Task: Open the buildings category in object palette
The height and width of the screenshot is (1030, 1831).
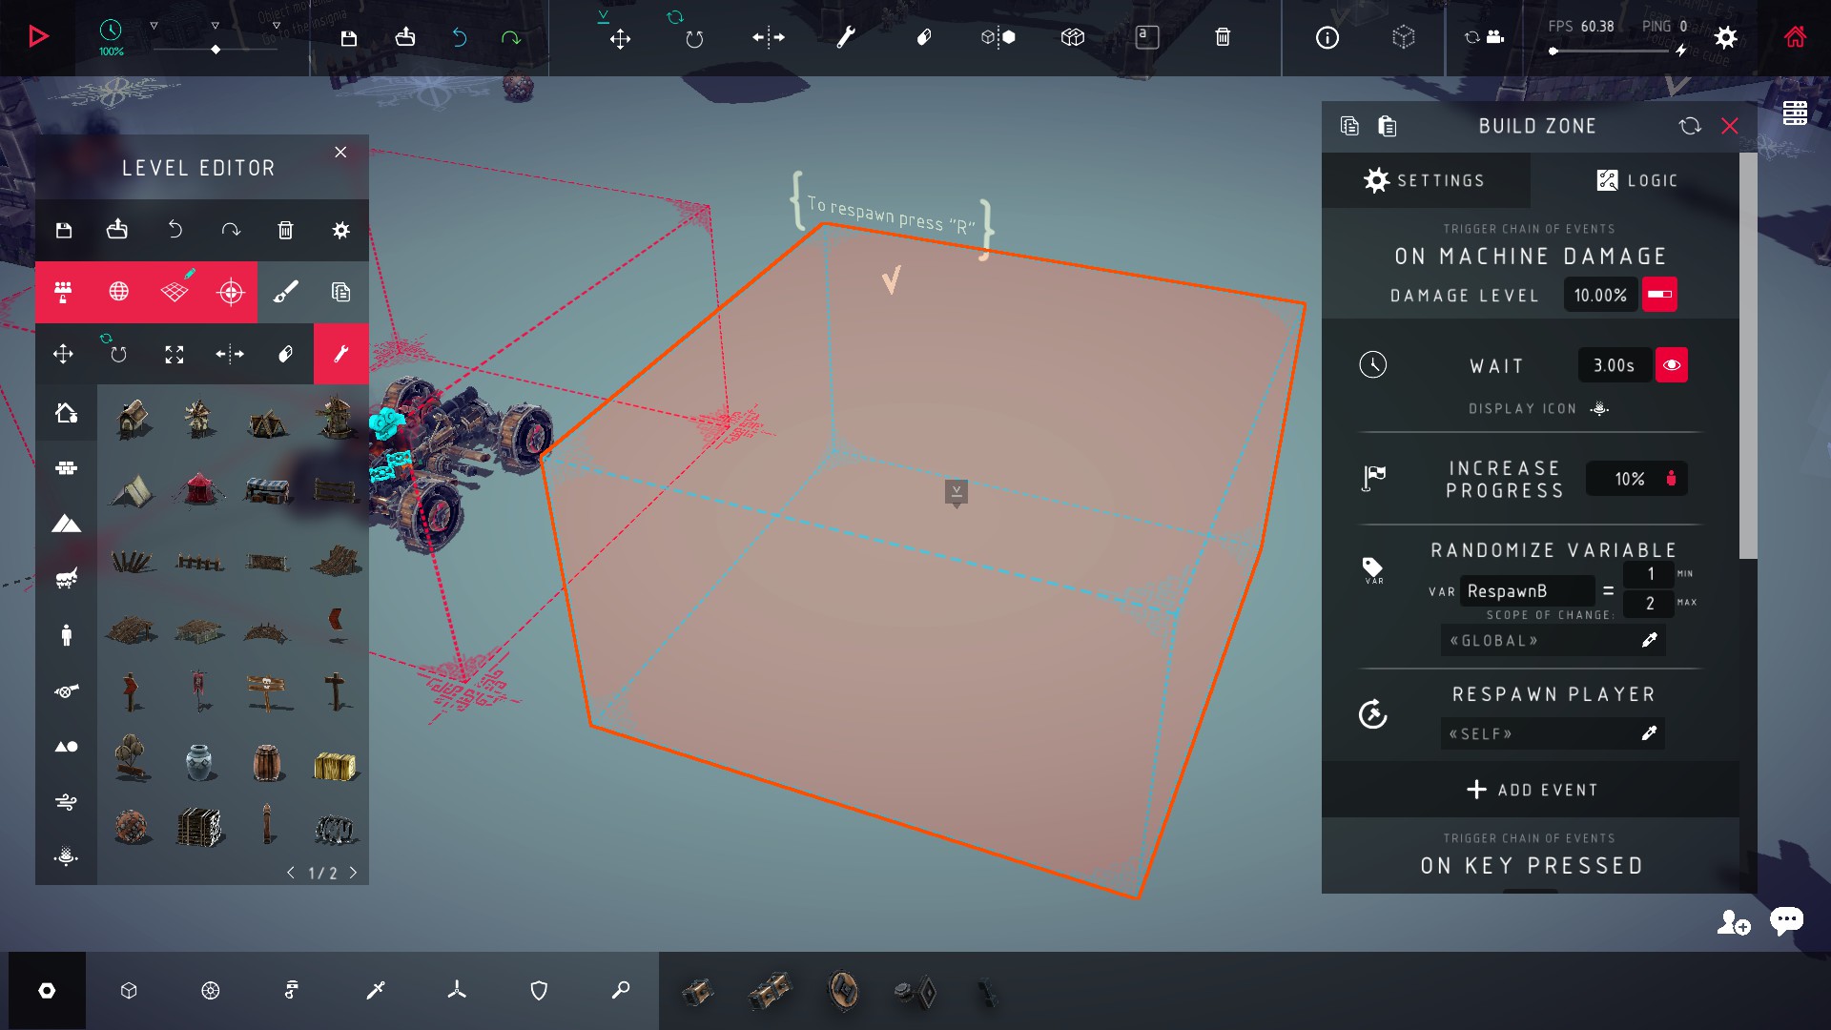Action: 66,413
